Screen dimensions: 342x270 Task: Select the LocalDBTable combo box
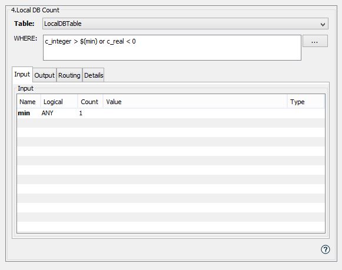click(x=185, y=24)
